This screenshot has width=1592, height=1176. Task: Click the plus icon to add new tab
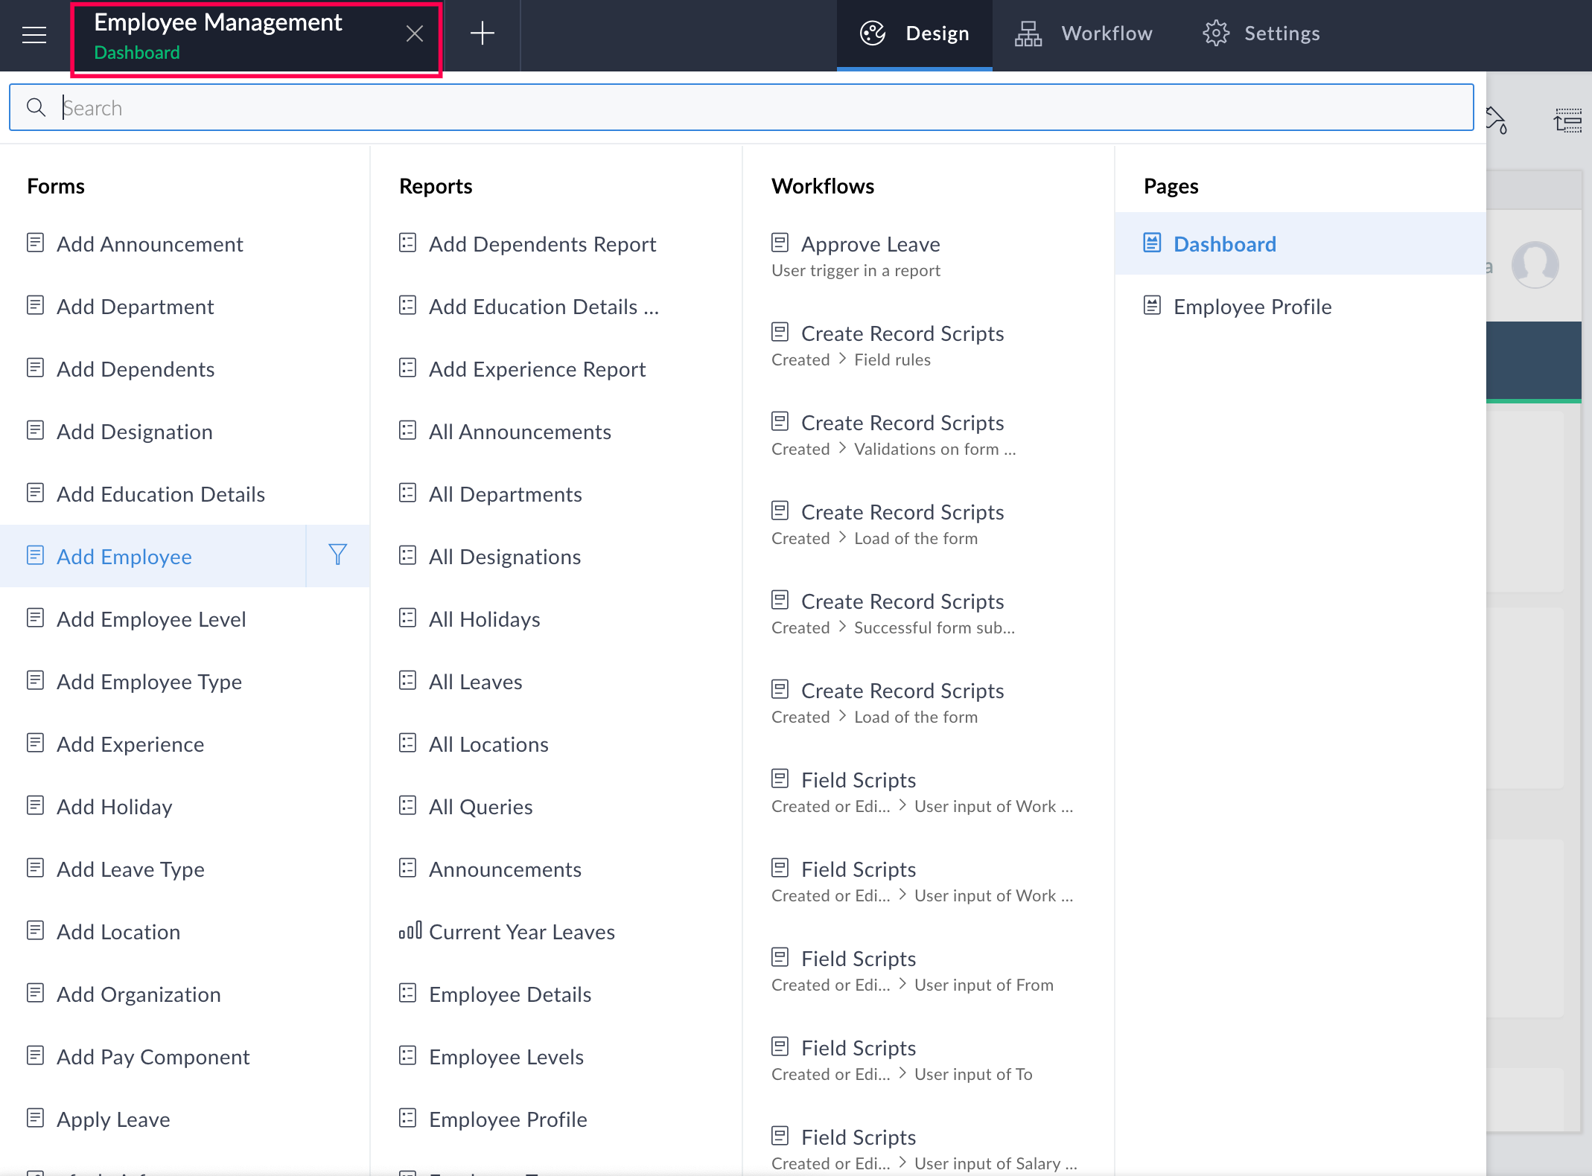(482, 33)
